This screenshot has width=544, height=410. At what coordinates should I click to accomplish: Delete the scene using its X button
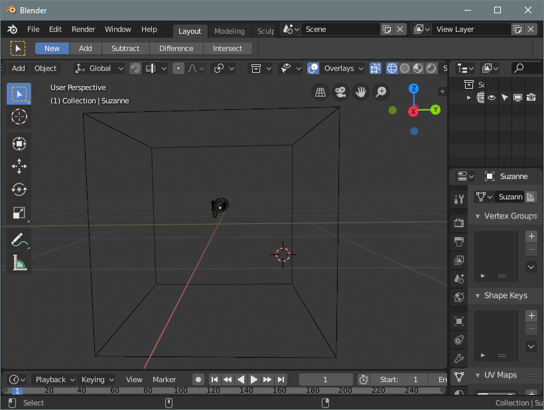point(400,29)
